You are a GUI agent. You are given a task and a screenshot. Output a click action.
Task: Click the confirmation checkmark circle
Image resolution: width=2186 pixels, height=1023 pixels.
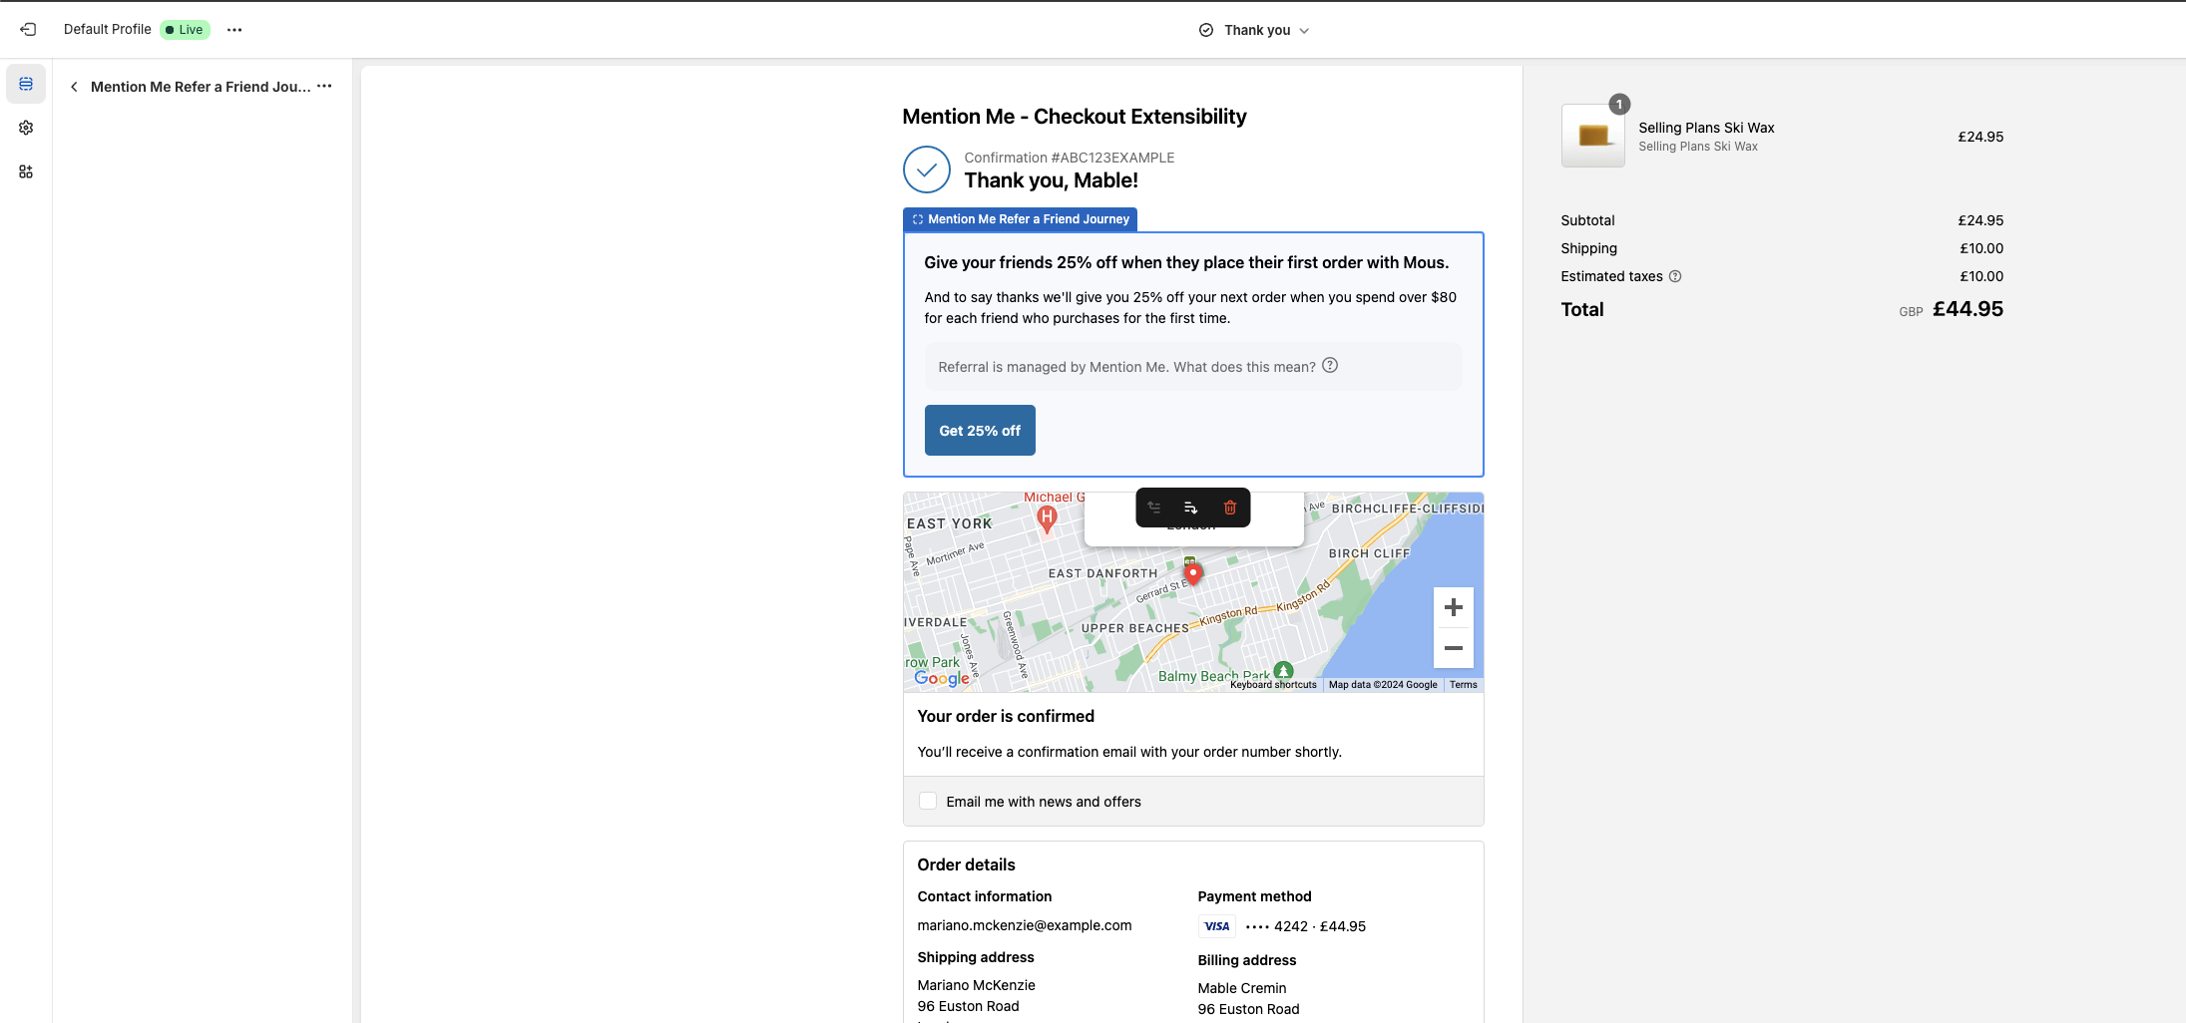pos(927,170)
